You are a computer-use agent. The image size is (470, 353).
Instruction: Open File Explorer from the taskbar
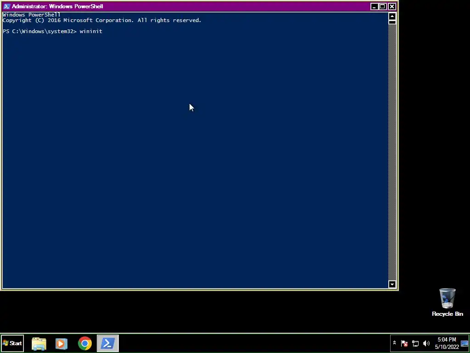(39, 343)
